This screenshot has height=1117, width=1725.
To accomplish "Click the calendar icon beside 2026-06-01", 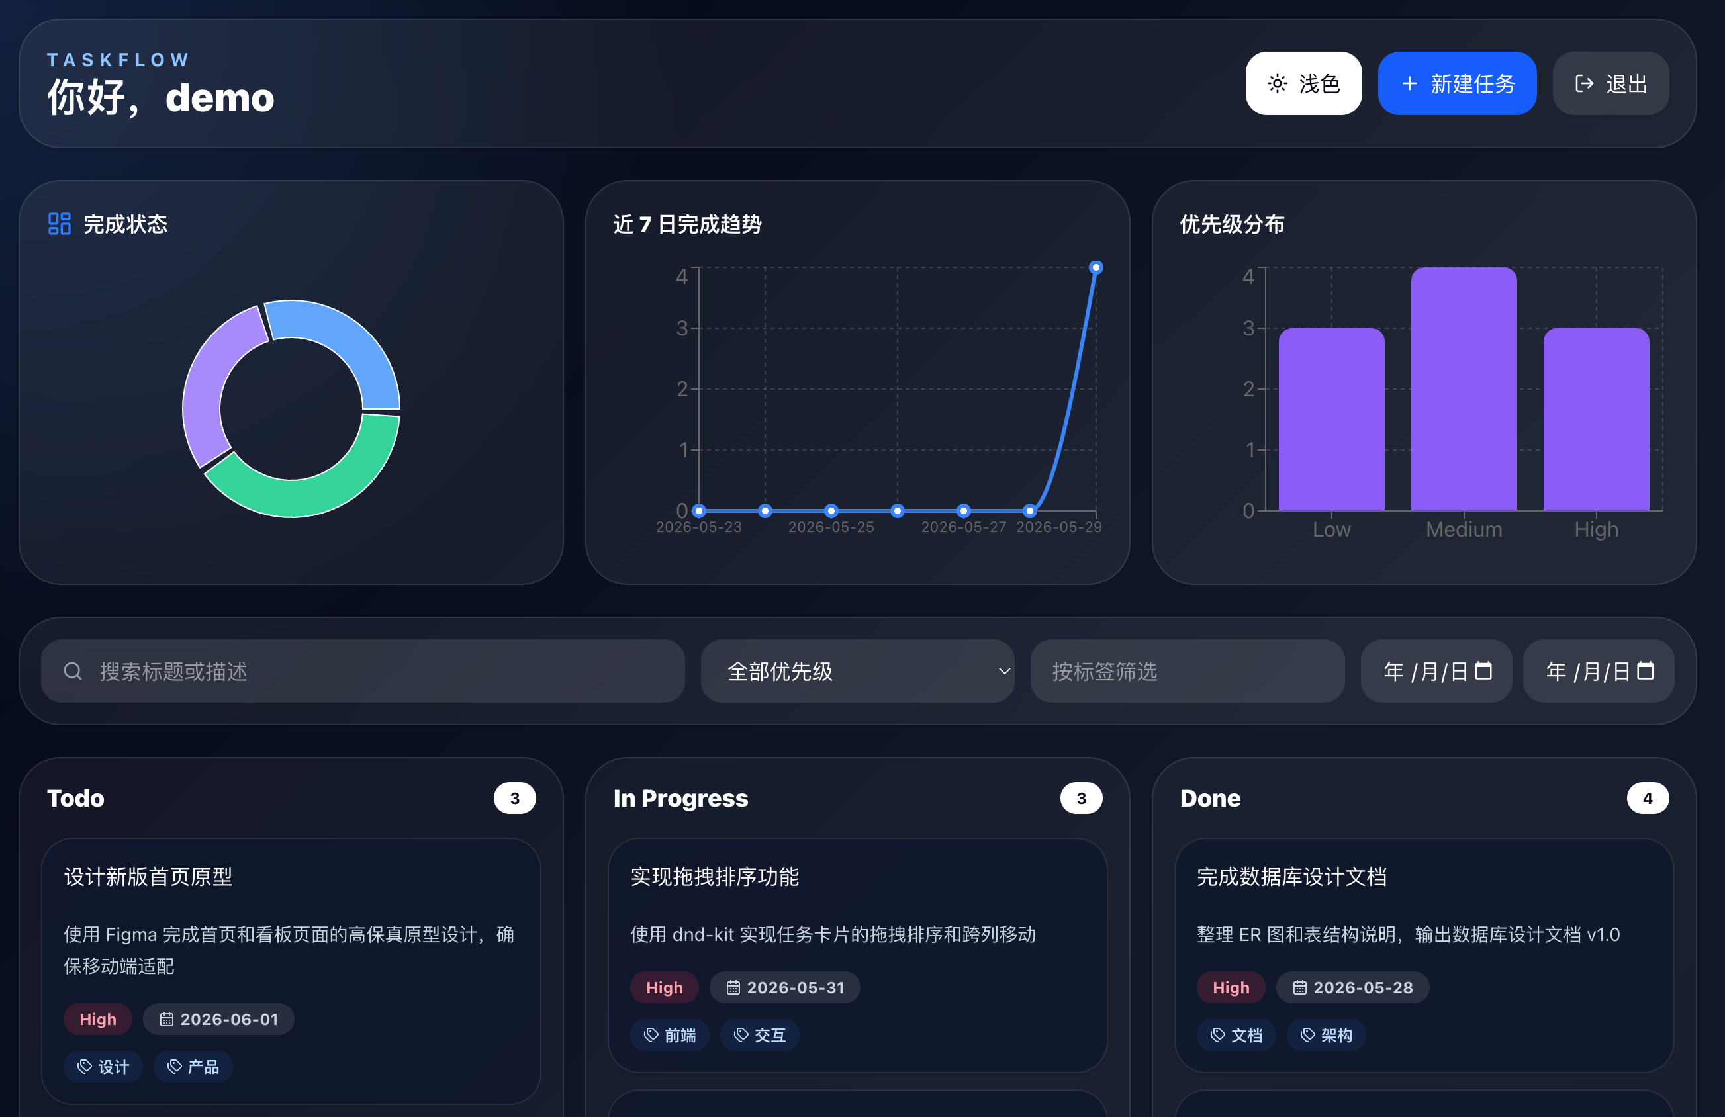I will 167,1019.
